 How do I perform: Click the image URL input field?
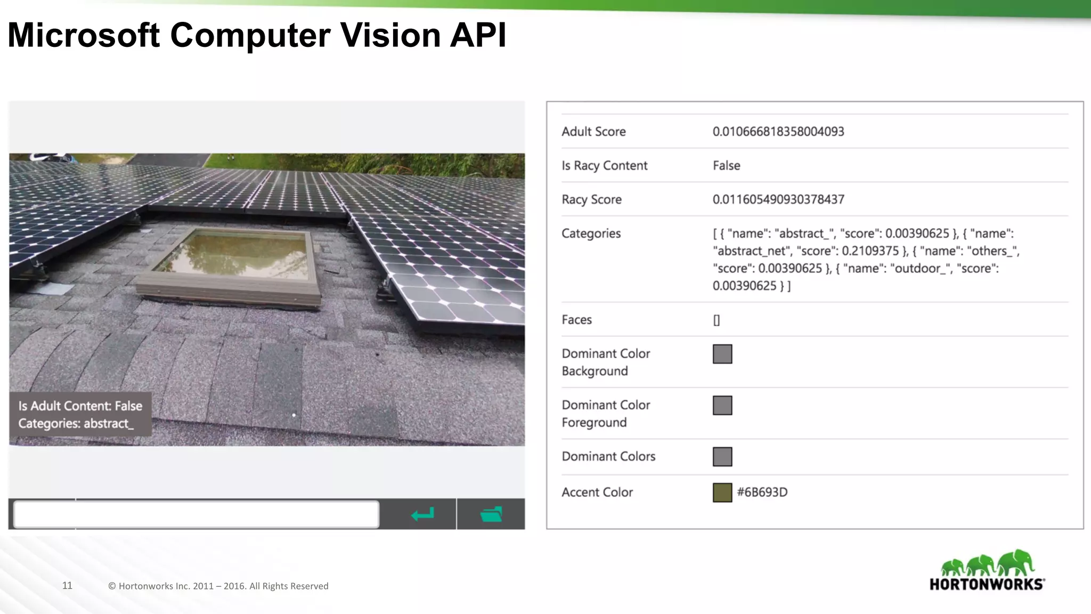[196, 514]
